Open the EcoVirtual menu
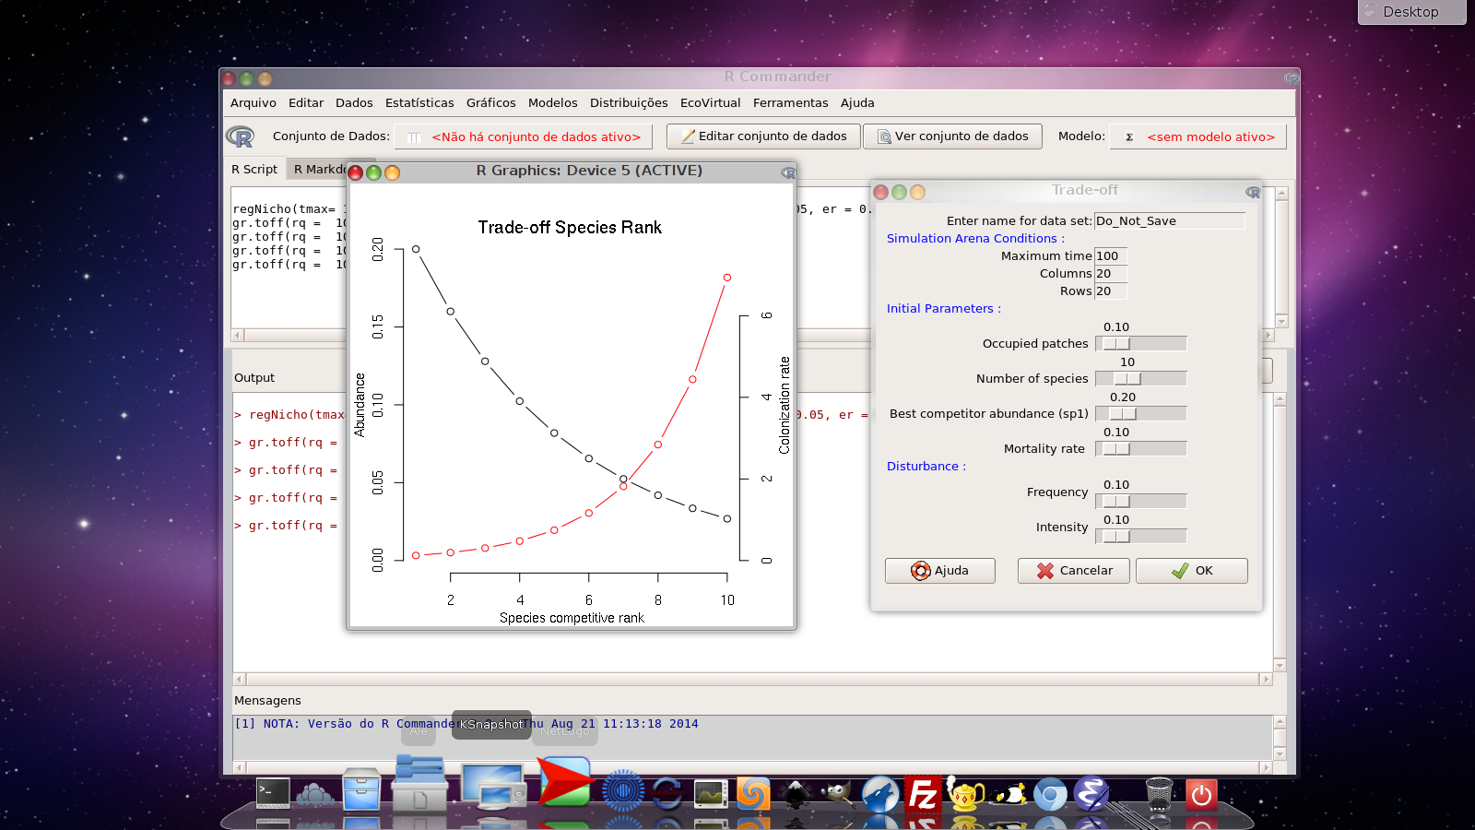Image resolution: width=1475 pixels, height=830 pixels. pos(710,103)
